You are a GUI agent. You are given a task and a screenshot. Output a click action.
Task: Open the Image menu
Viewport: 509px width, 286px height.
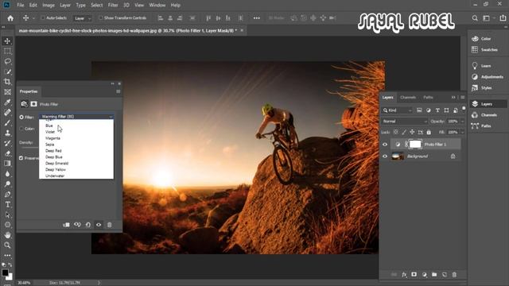(x=49, y=6)
